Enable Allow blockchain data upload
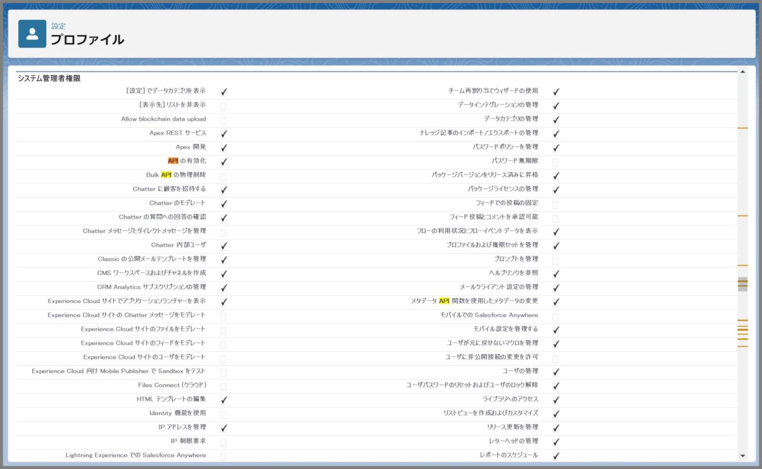Image resolution: width=762 pixels, height=469 pixels. pyautogui.click(x=223, y=119)
